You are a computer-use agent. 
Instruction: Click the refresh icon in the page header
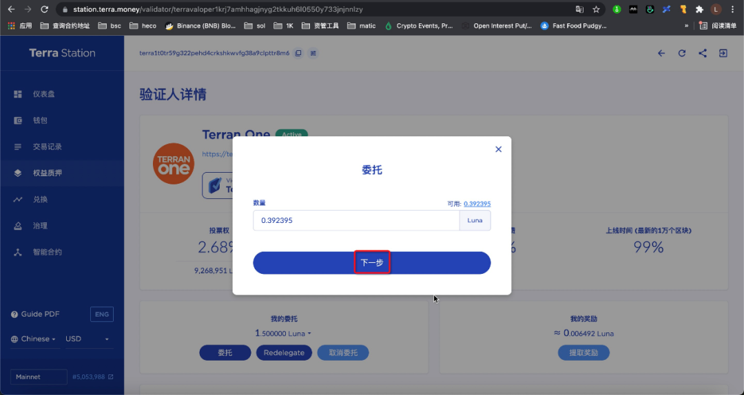tap(682, 53)
